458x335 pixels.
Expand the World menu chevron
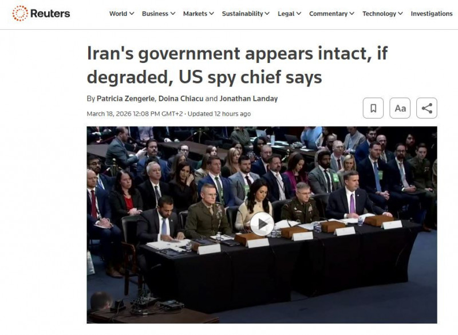click(132, 13)
